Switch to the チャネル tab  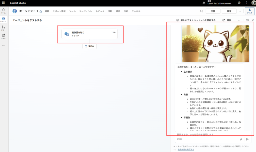point(136,11)
